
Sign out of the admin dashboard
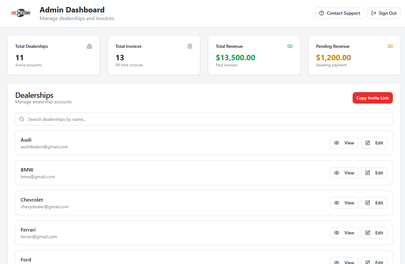click(x=384, y=13)
